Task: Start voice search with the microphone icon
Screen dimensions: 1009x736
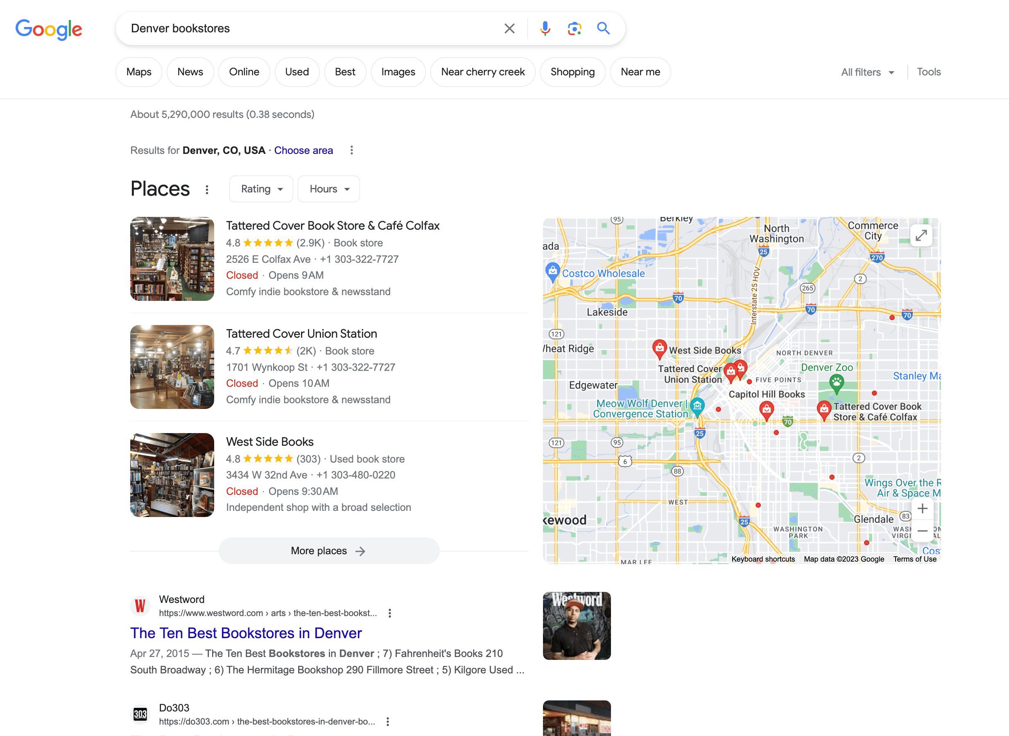Action: point(545,29)
